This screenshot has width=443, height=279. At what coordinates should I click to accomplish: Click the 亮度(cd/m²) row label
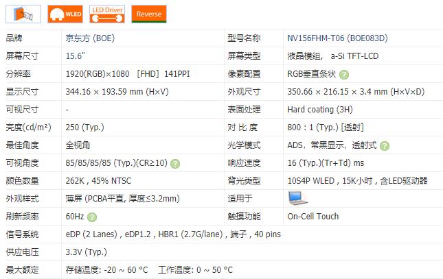pos(28,128)
